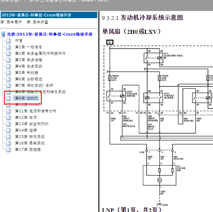Click subtitle 单风扇（2H0或LXV）
This screenshot has width=213, height=212.
(131, 32)
